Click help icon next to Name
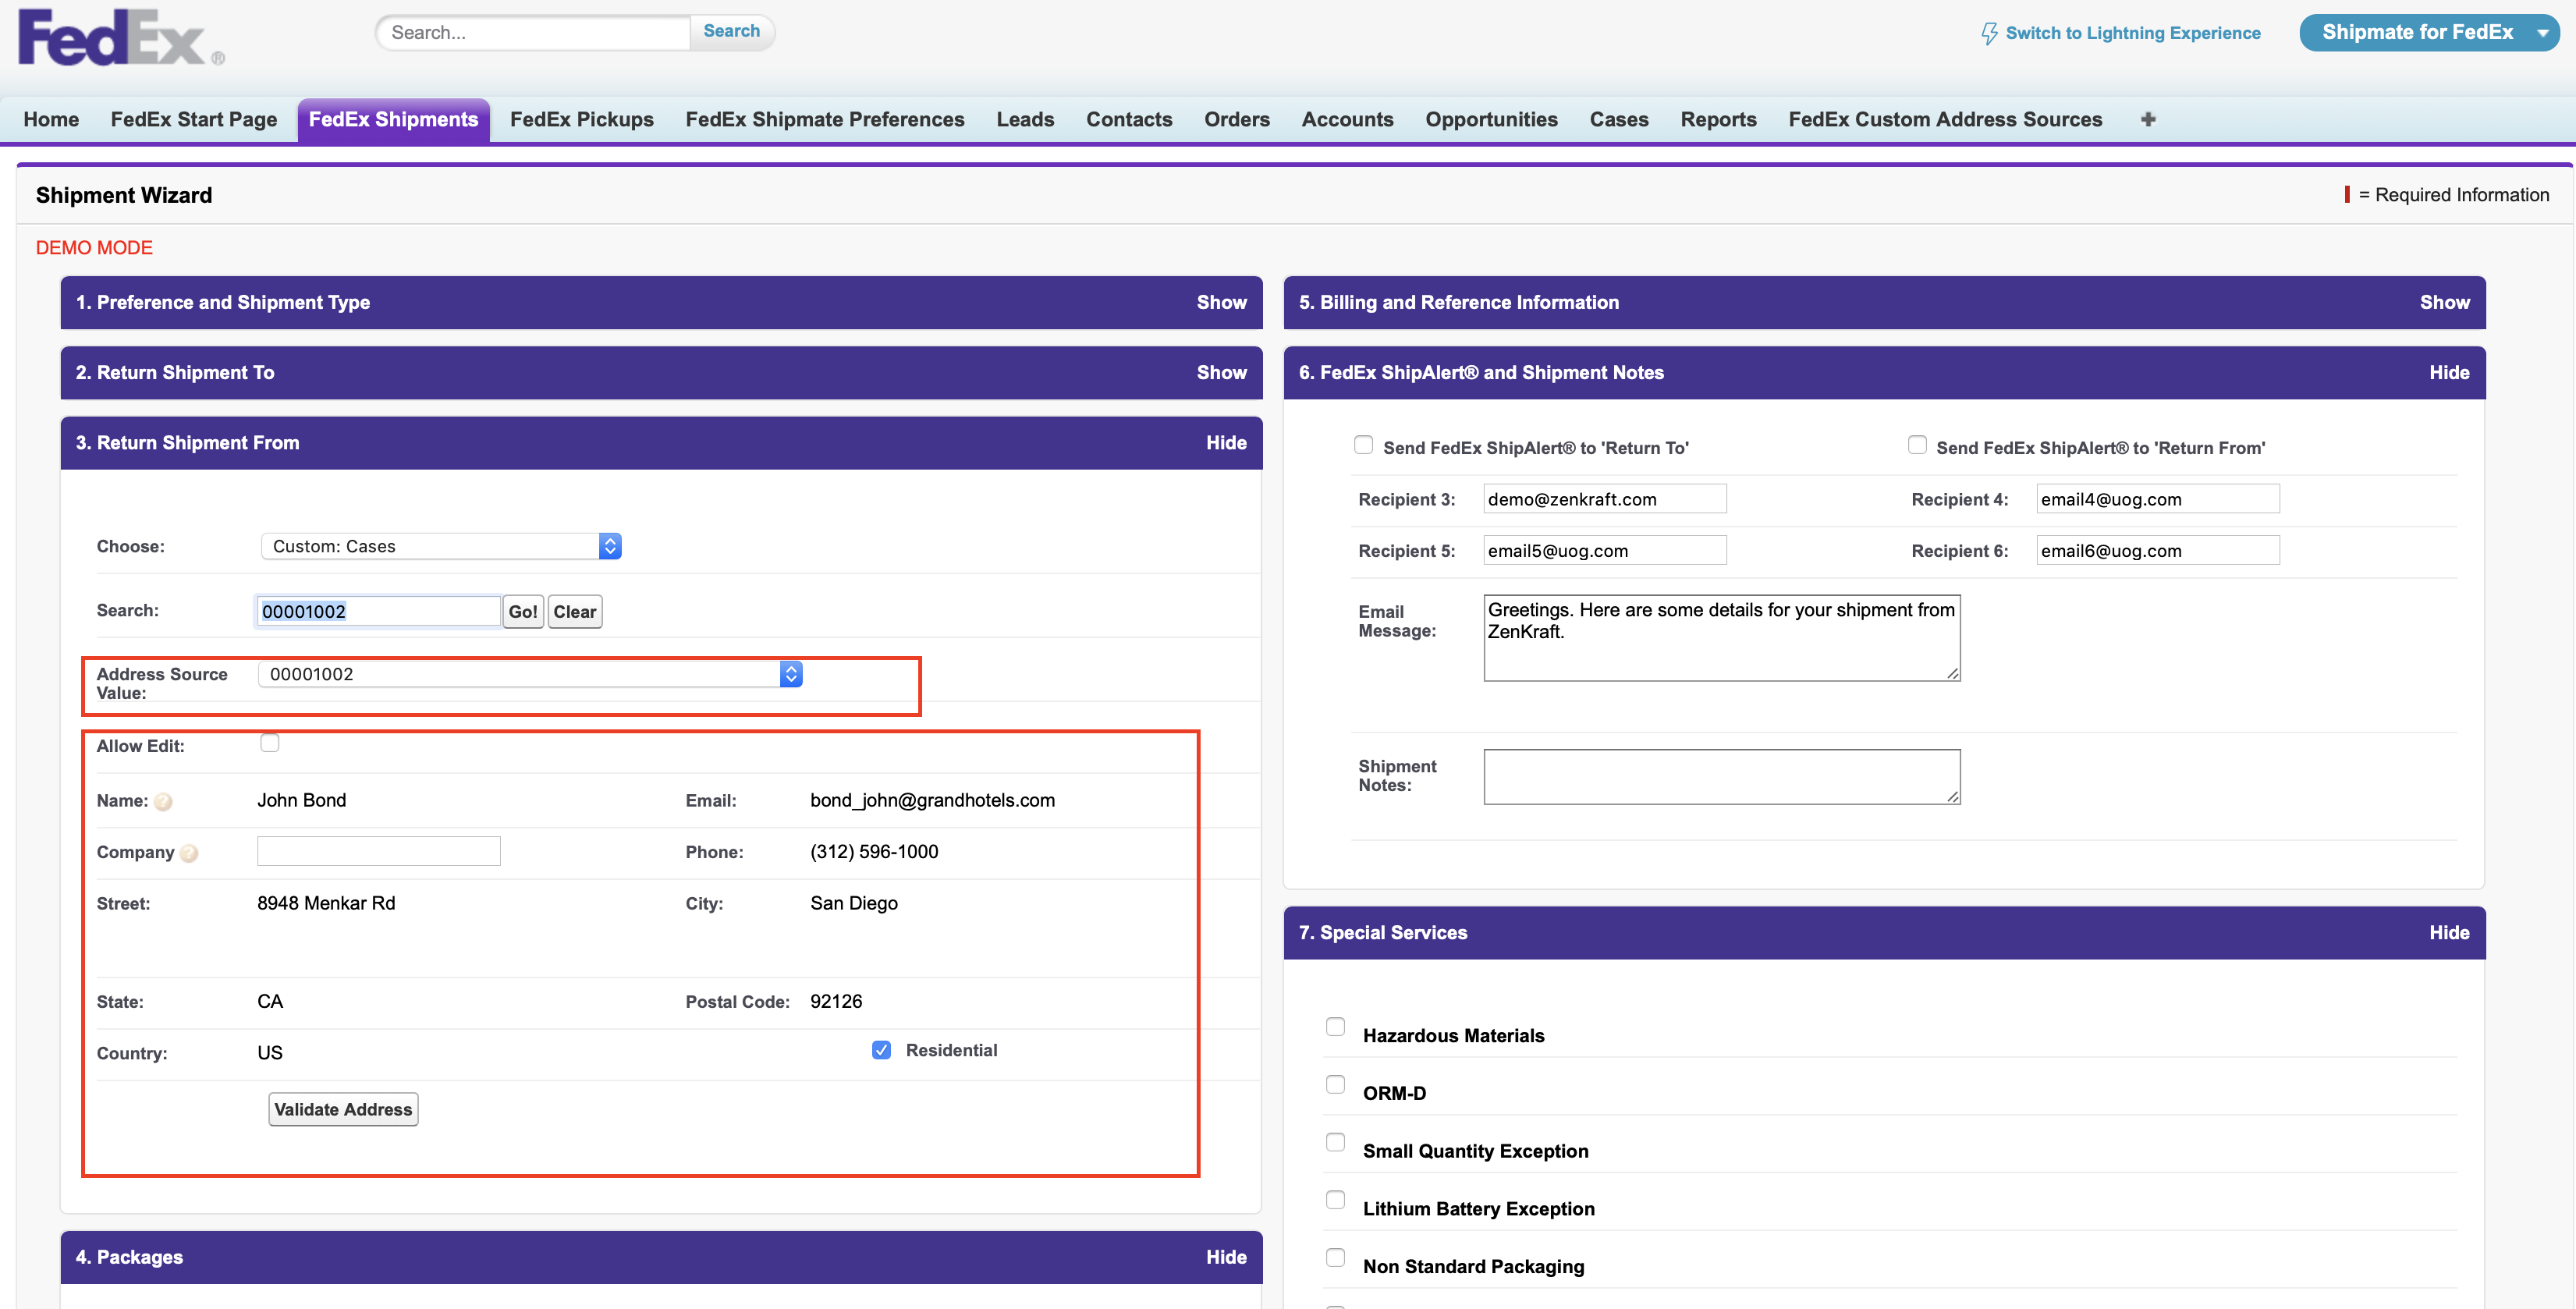2576x1309 pixels. coord(163,802)
